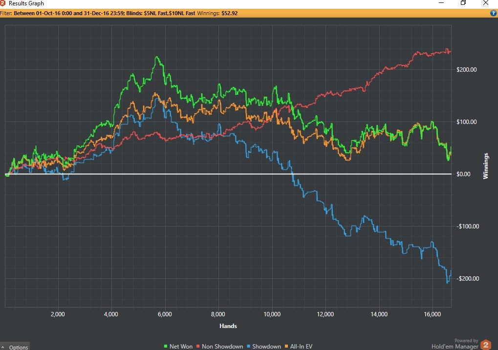Close the Results Graph window
The height and width of the screenshot is (350, 498).
(486, 3)
